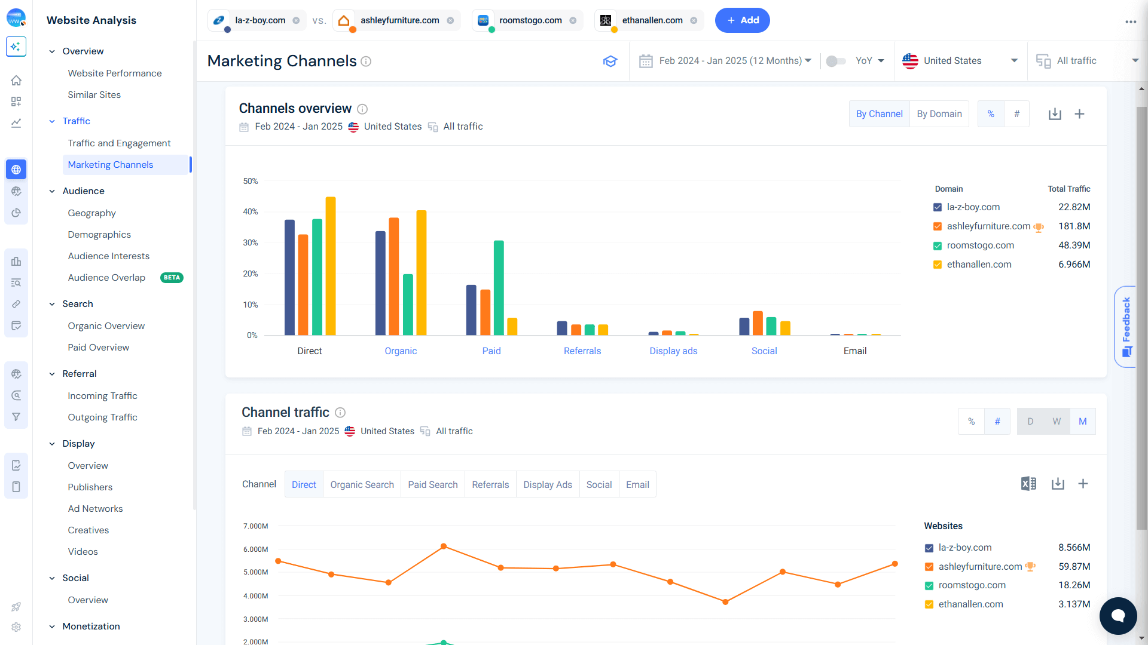
Task: Switch to By Domain view
Action: pyautogui.click(x=939, y=114)
